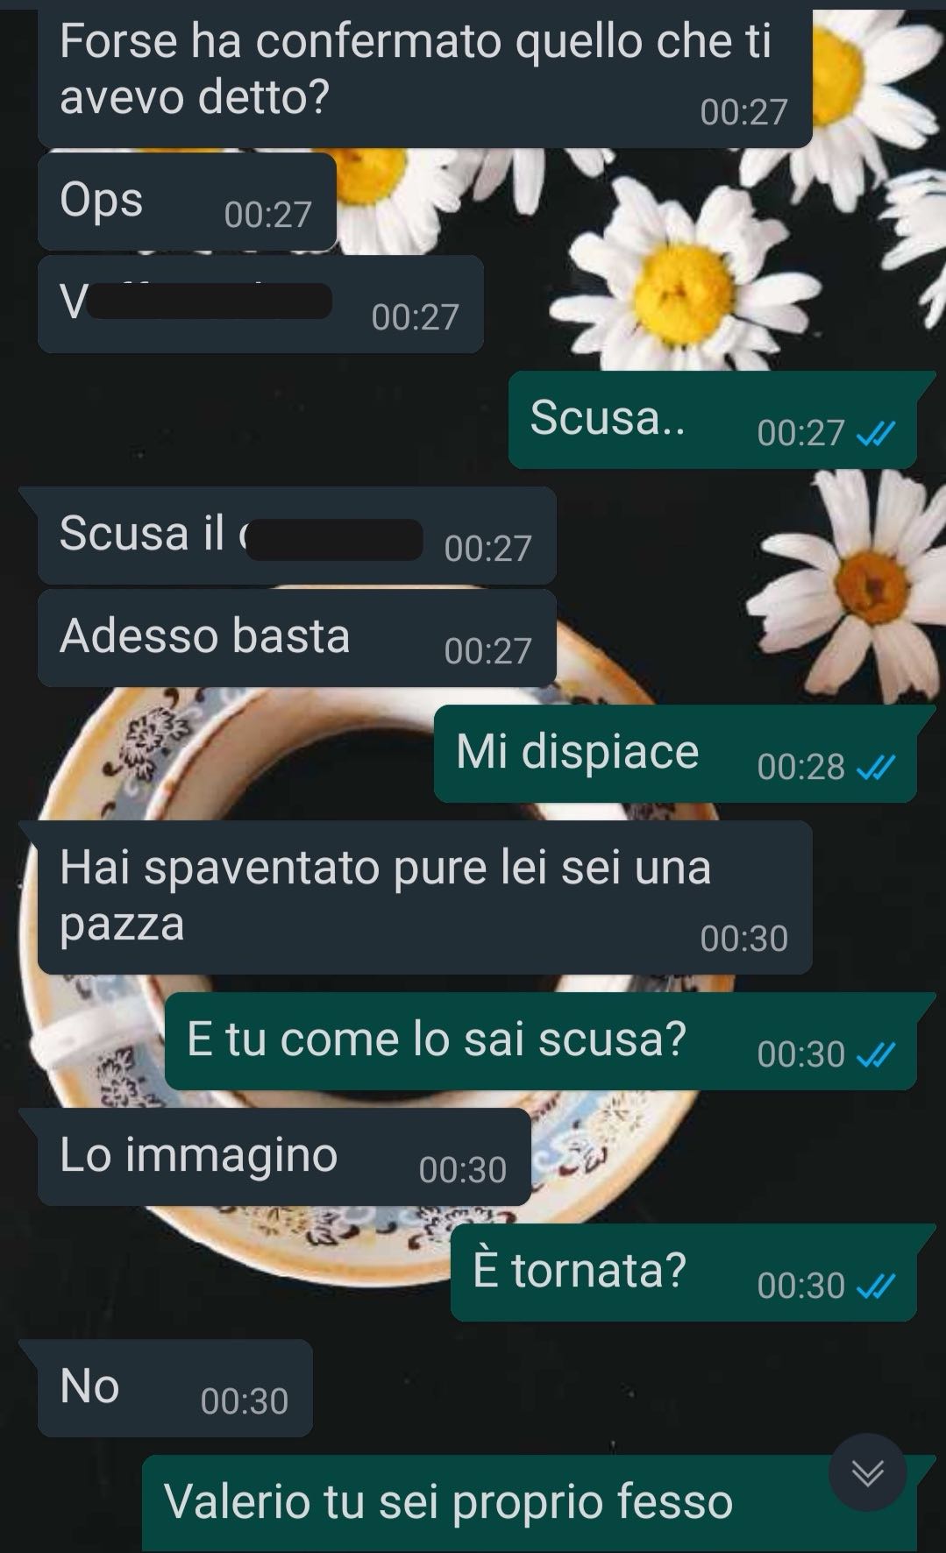Tap the scroll-to-bottom chevron button

point(867,1471)
